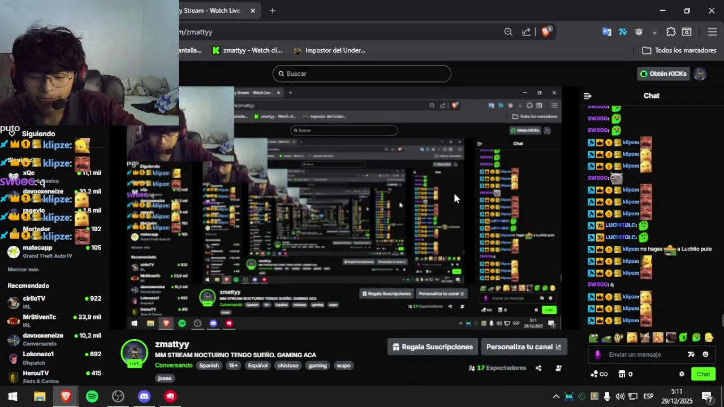This screenshot has width=724, height=407.
Task: Open new browser tab with plus button
Action: [x=272, y=10]
